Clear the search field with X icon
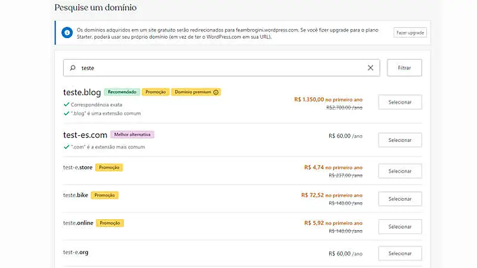This screenshot has height=268, width=477. pyautogui.click(x=370, y=68)
